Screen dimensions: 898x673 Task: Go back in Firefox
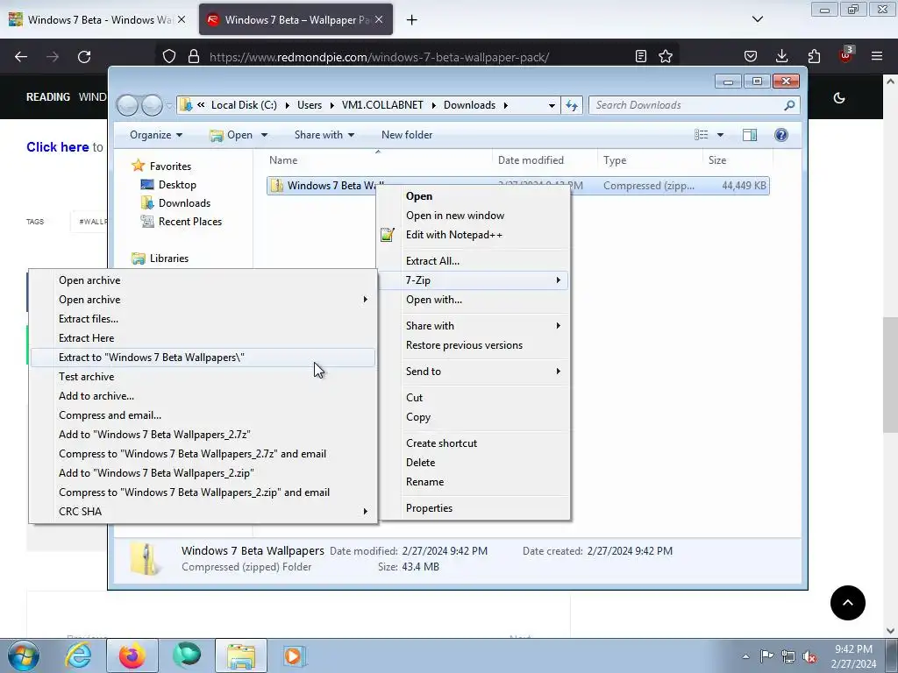[21, 57]
